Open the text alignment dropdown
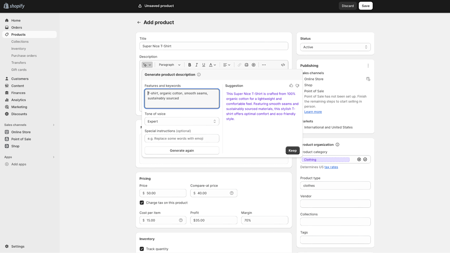Viewport: 450px width, 253px height. point(227,65)
